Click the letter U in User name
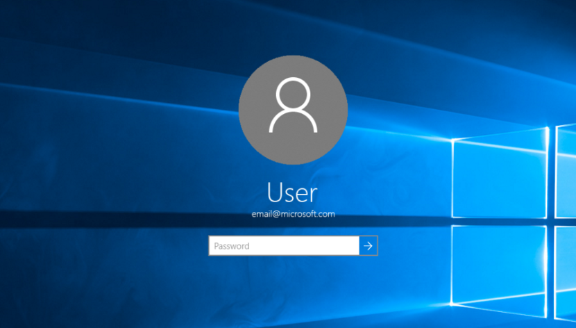 [x=275, y=192]
